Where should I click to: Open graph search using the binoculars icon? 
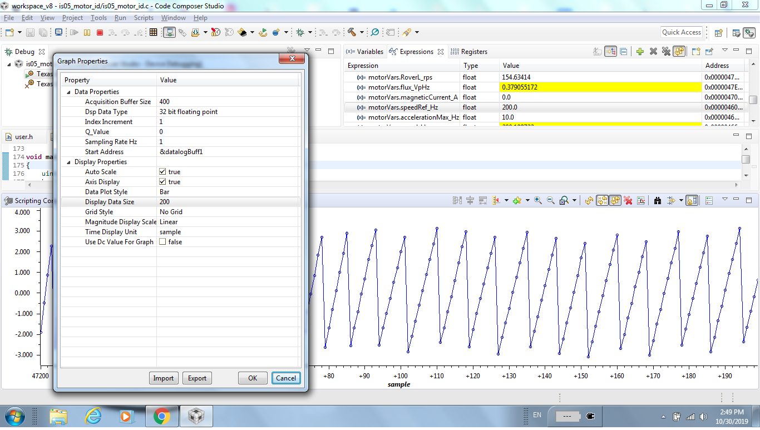coord(658,200)
